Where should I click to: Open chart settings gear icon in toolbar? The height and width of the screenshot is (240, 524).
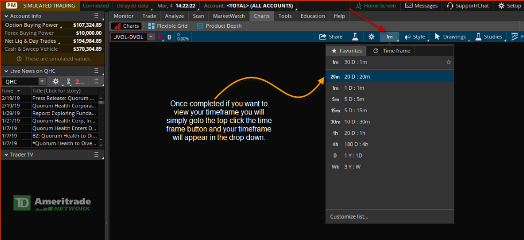click(371, 37)
